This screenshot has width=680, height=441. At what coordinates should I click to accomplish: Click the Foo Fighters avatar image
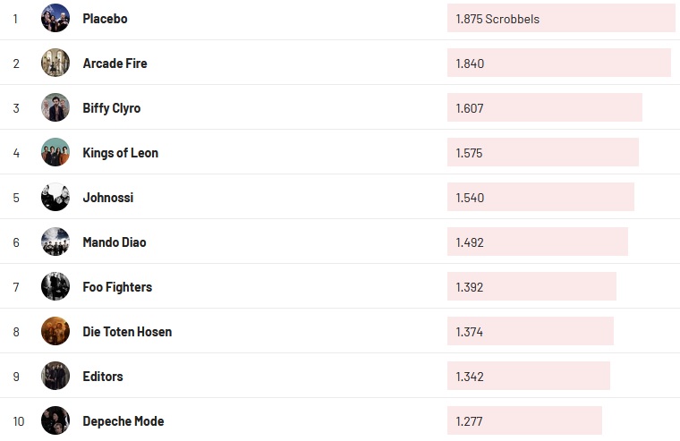[55, 286]
